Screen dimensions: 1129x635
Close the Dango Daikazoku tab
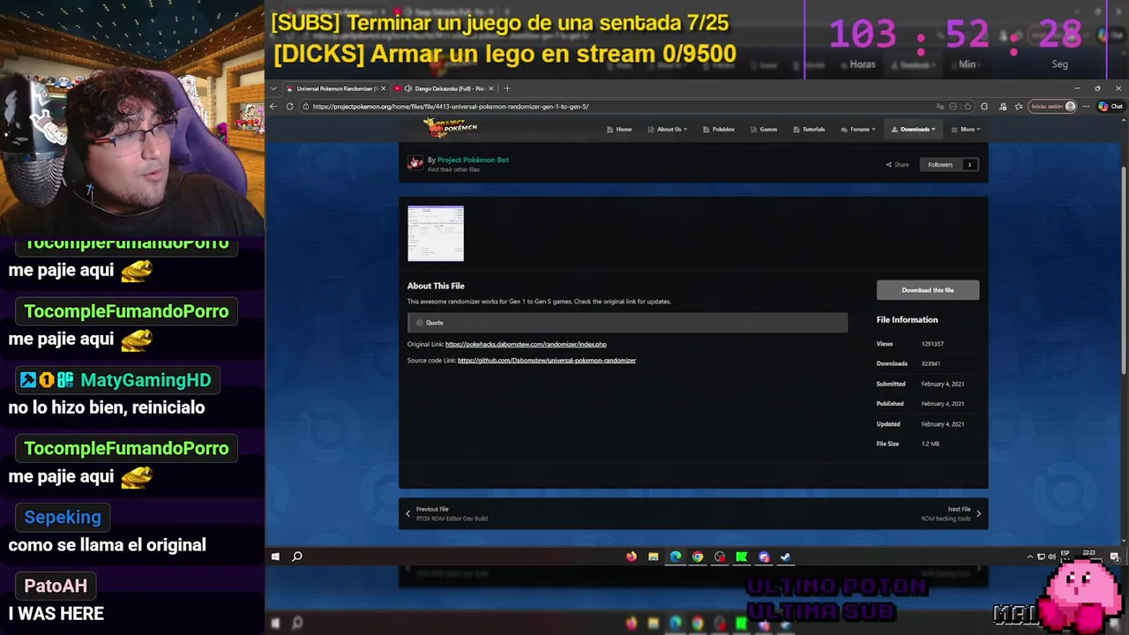tap(491, 88)
